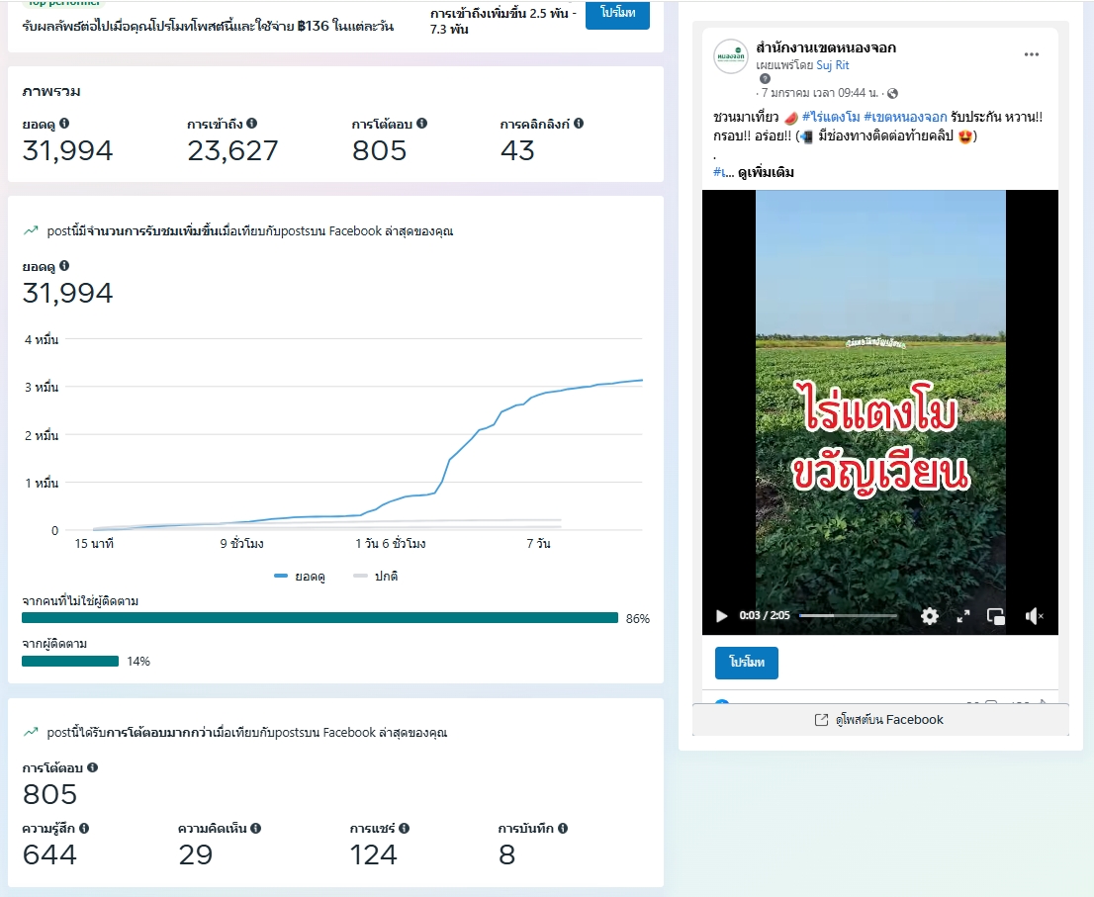
Task: Open picture-in-picture video mode
Action: coord(996,616)
